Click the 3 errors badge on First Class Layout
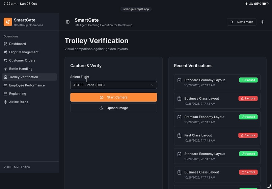The image size is (272, 189). click(x=248, y=135)
